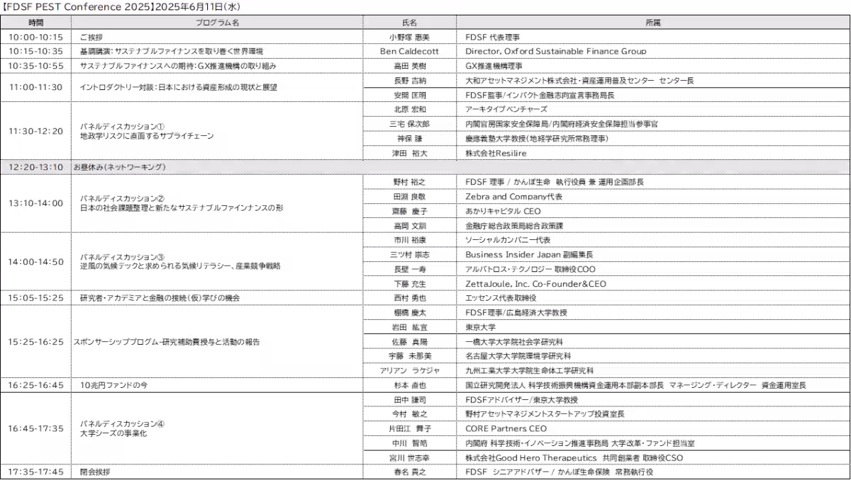Click 所属 cell just below lunch break row
Viewport: 851px width, 480px height.
(x=652, y=182)
